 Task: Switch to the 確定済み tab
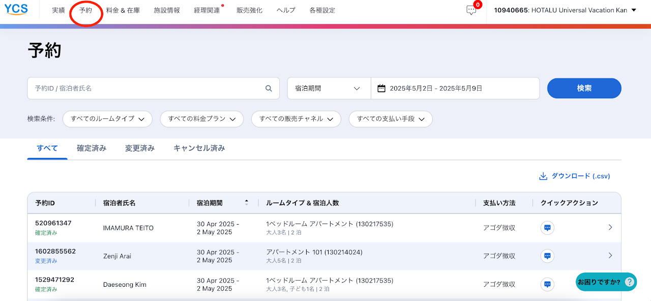[x=92, y=148]
